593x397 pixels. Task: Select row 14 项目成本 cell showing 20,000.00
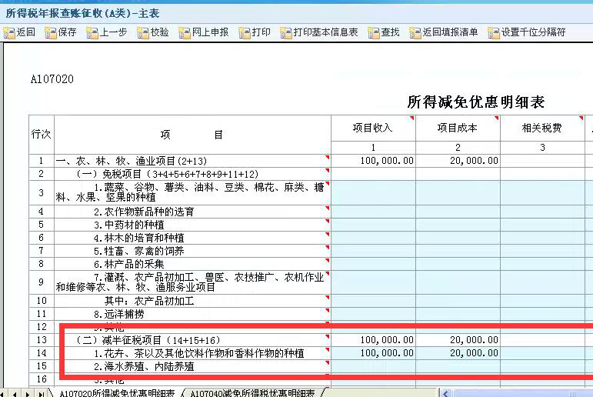coord(458,353)
